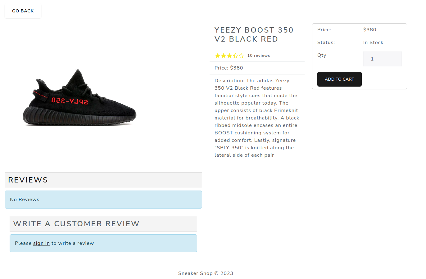
Task: Click the 10 reviews link
Action: point(258,55)
